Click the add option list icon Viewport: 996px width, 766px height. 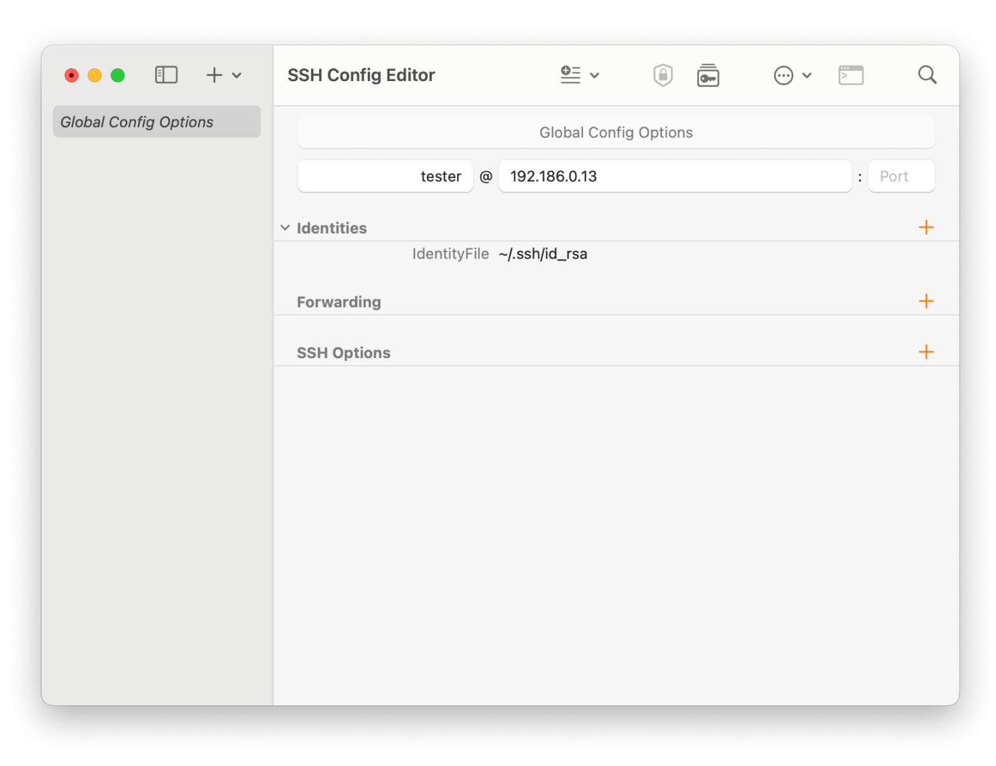point(570,75)
